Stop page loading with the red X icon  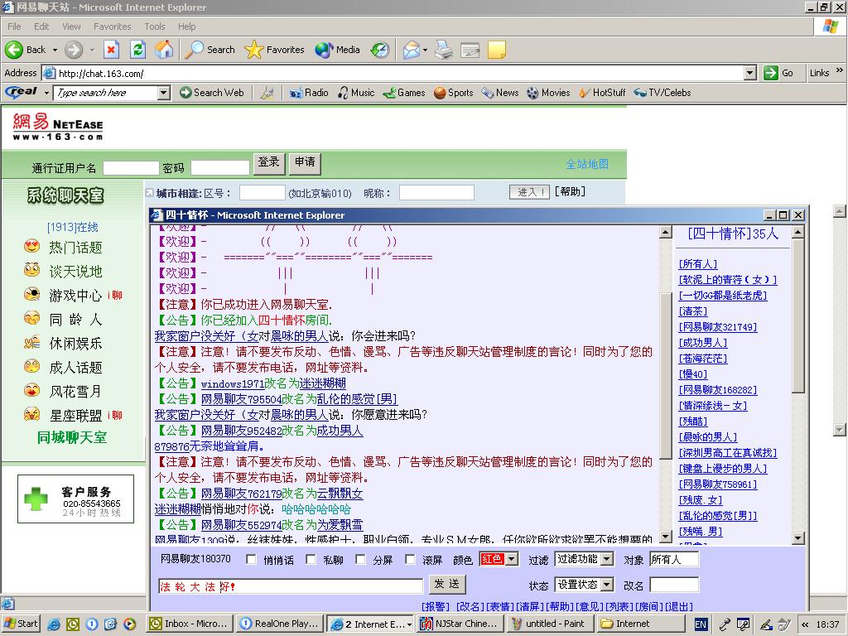[111, 50]
